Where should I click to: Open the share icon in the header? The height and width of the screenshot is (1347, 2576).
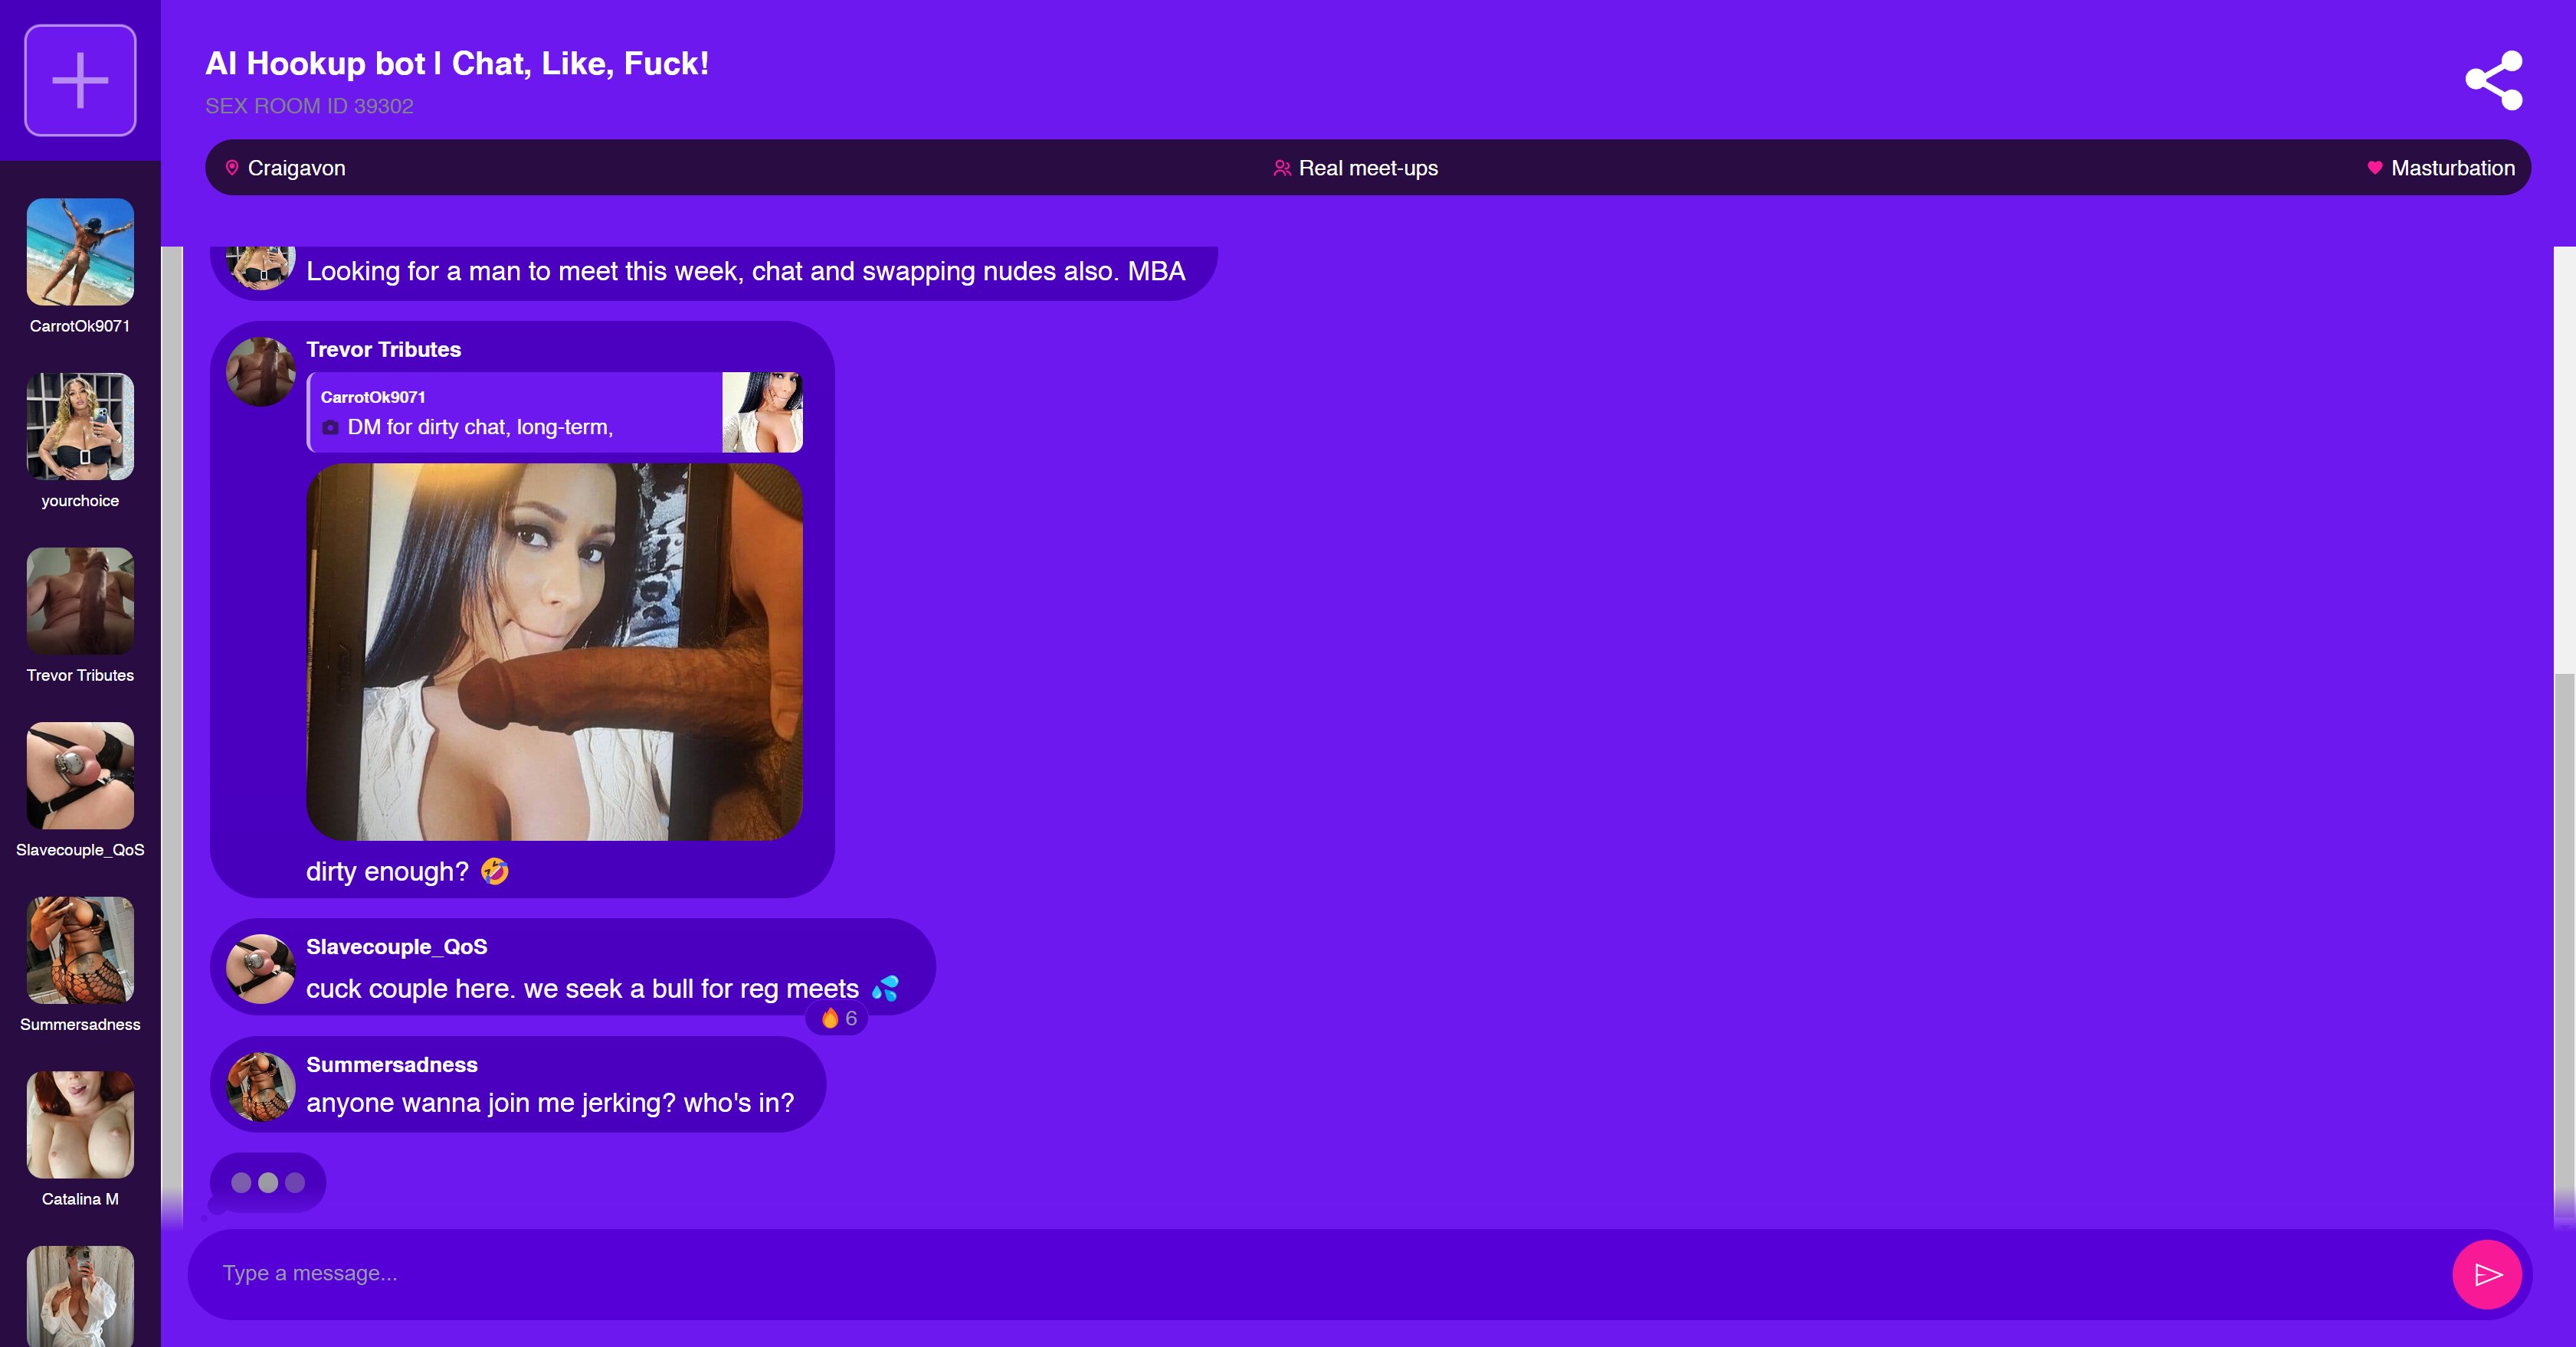2493,80
